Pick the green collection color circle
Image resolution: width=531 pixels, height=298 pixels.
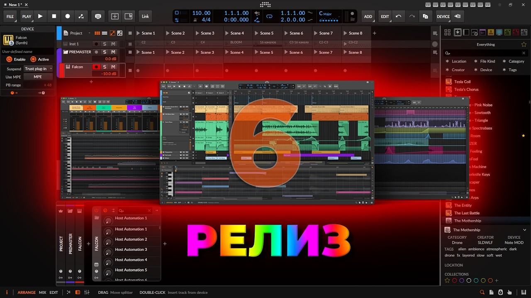pos(483,281)
